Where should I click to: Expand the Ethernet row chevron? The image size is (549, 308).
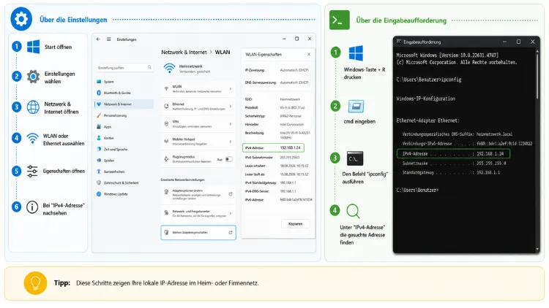pyautogui.click(x=231, y=106)
